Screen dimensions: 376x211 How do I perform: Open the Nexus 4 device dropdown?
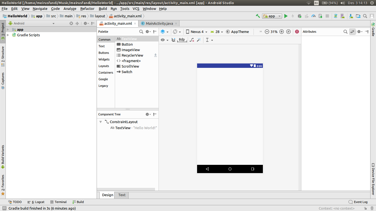(x=197, y=32)
